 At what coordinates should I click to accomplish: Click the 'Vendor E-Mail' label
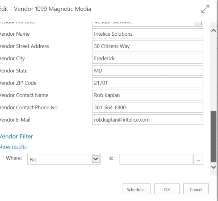click(x=15, y=120)
